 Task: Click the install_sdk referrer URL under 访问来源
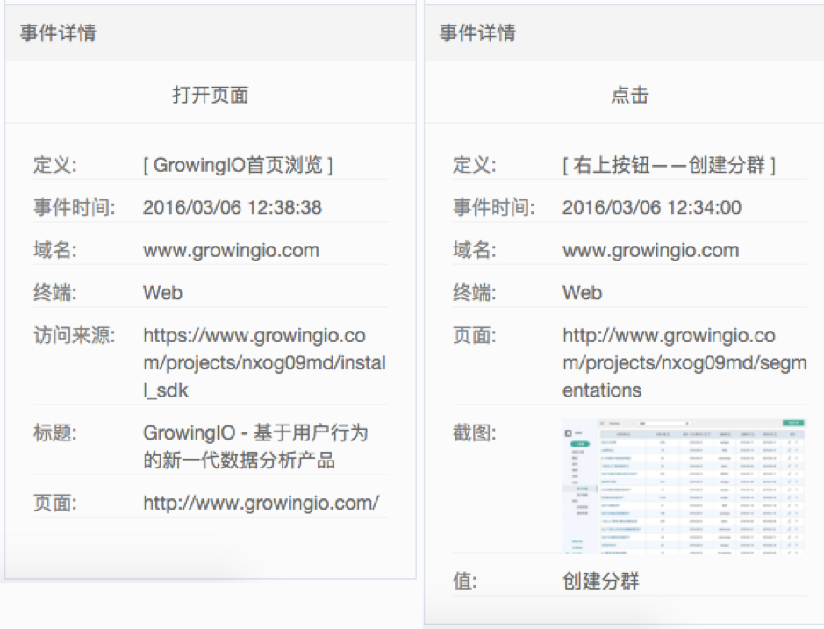click(264, 362)
